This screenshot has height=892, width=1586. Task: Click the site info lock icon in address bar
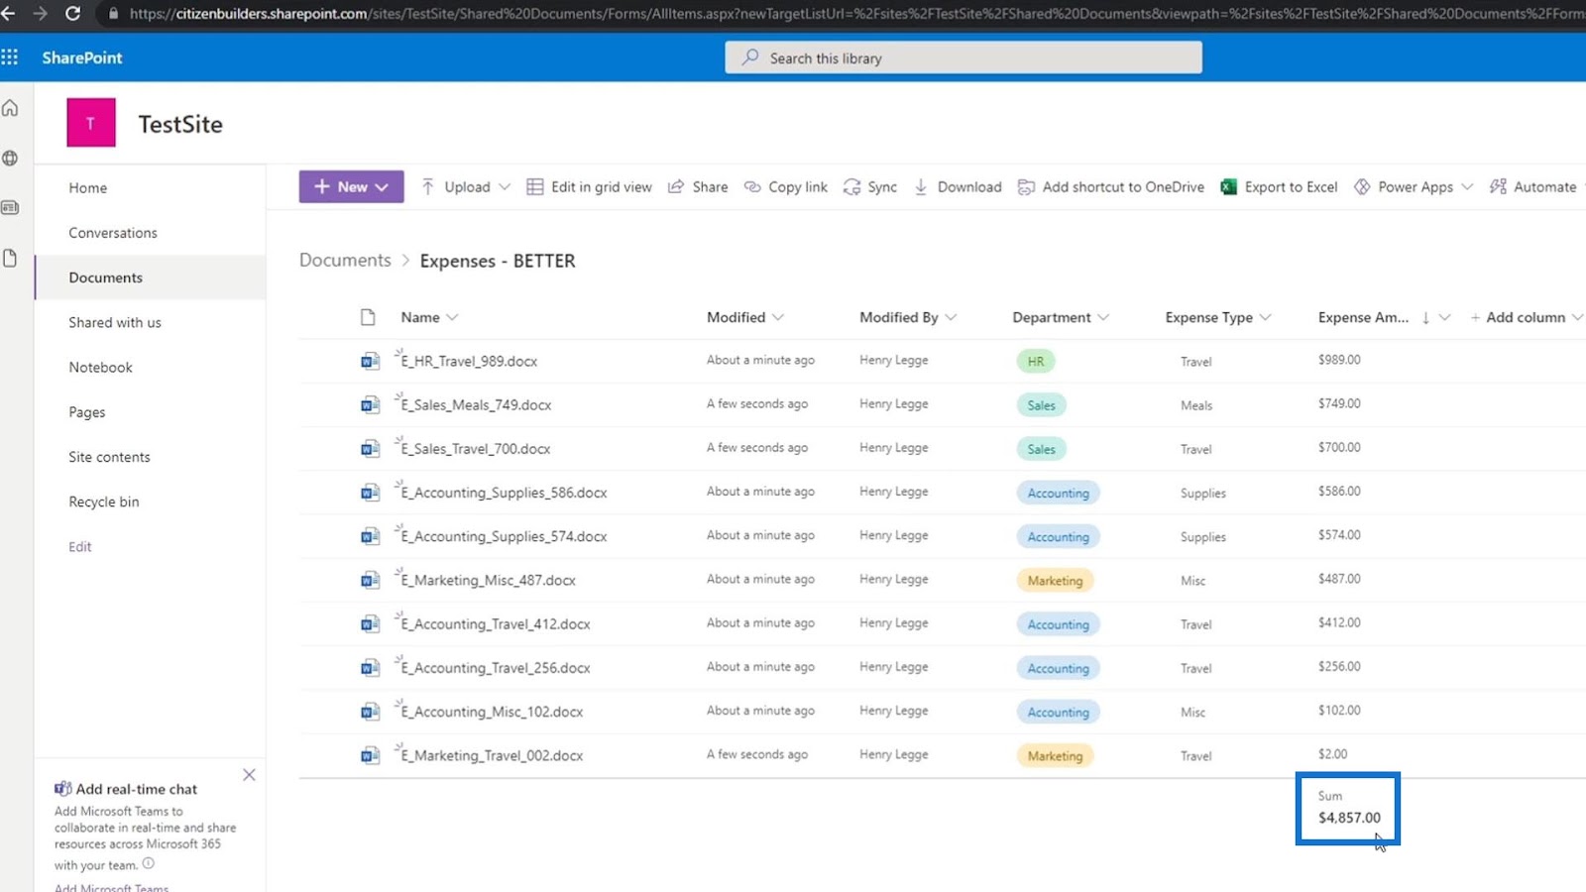pos(112,14)
